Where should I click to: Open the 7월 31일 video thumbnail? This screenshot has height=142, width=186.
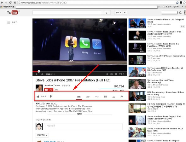(x=137, y=108)
